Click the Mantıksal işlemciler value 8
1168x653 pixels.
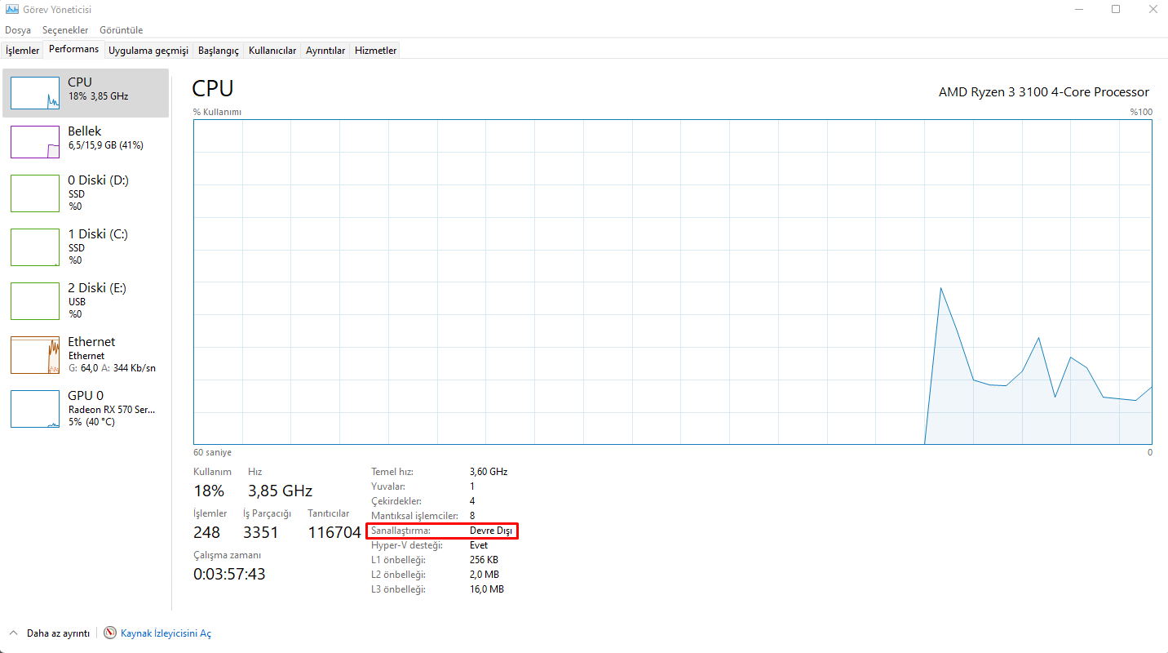pos(472,516)
